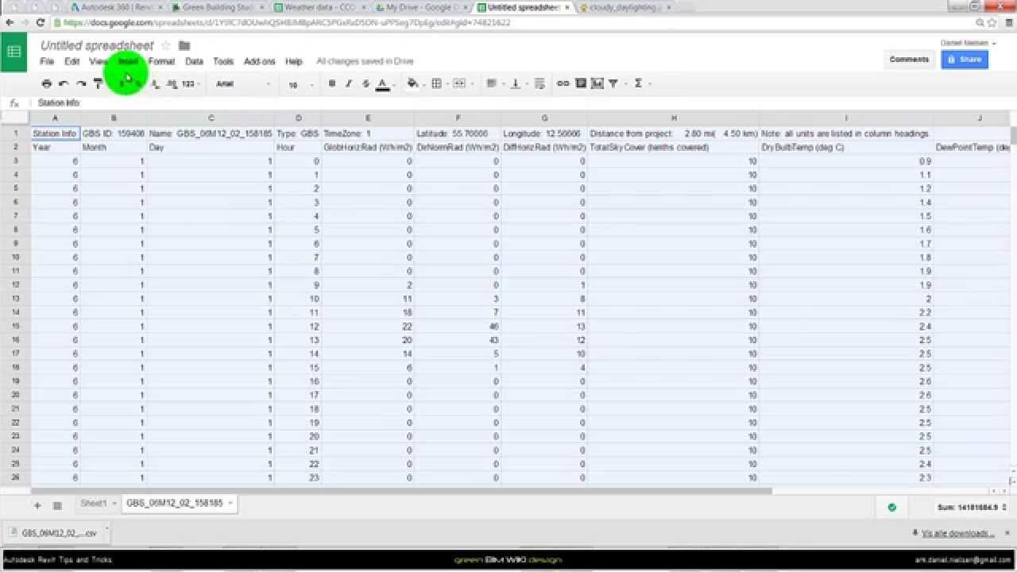Open horizontal align options

tap(493, 83)
